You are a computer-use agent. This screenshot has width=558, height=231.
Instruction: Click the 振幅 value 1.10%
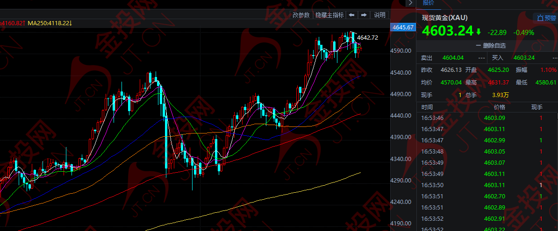point(548,70)
